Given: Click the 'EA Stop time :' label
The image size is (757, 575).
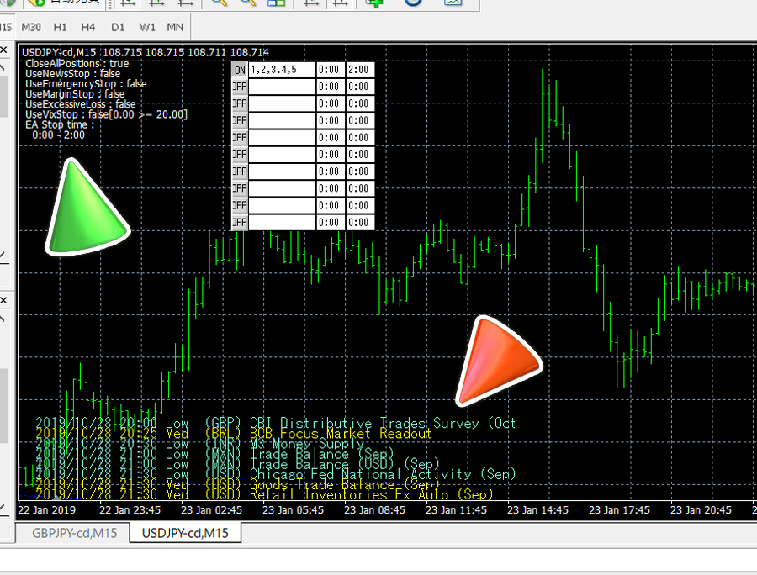Looking at the screenshot, I should [x=60, y=125].
